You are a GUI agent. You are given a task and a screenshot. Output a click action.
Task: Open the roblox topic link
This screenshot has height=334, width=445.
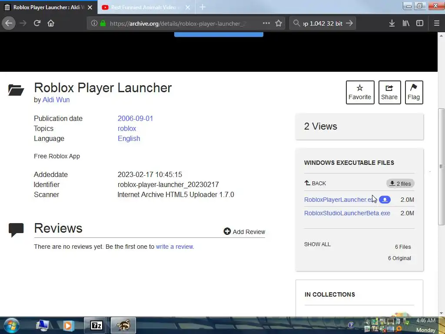tap(127, 128)
